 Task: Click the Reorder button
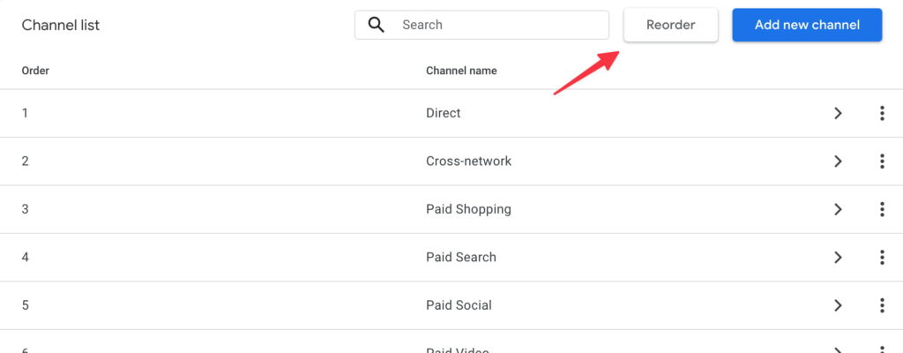click(x=670, y=25)
